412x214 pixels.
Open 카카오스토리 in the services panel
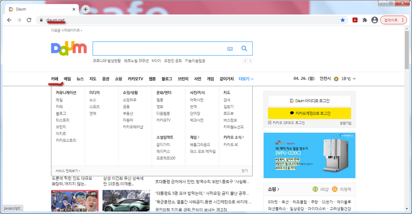coord(66,141)
